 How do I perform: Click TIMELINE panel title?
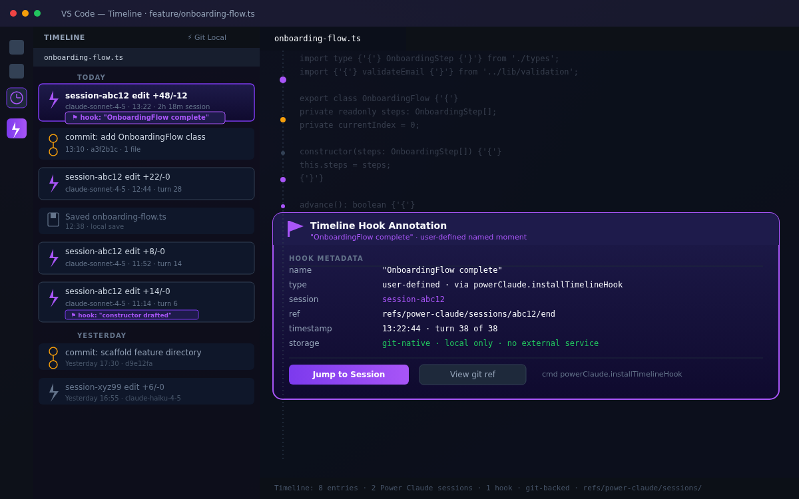(x=65, y=38)
